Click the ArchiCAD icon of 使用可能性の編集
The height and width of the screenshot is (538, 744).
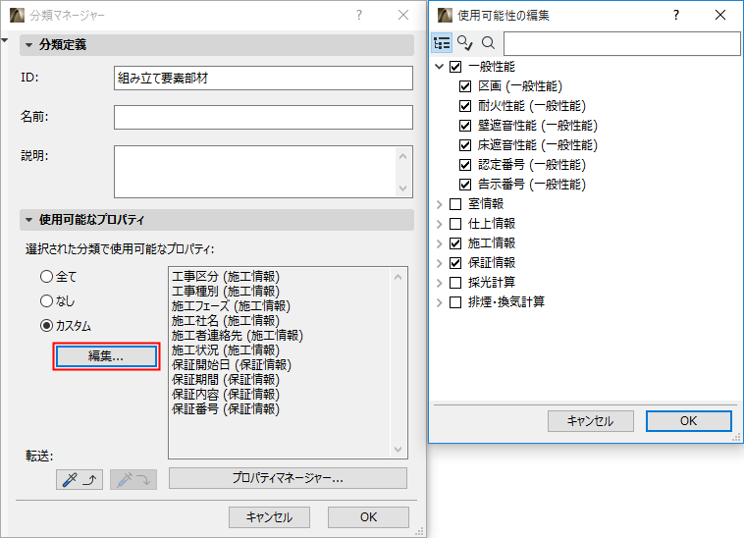point(445,15)
